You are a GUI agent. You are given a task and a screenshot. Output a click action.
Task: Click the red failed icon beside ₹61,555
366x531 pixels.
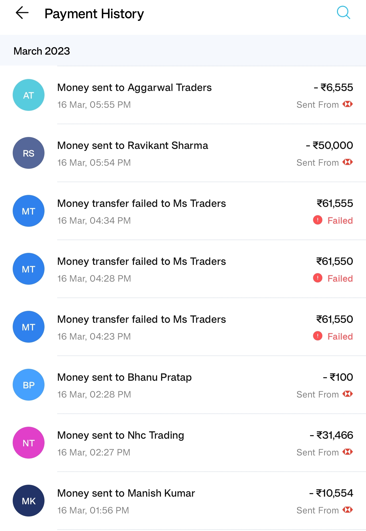click(317, 220)
